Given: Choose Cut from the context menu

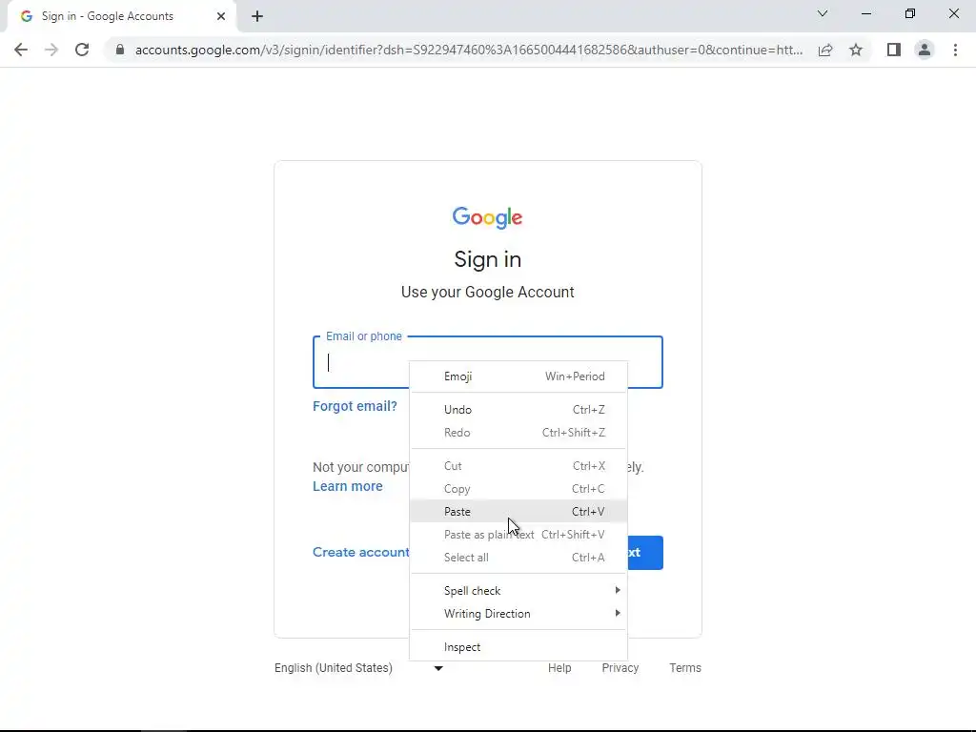Looking at the screenshot, I should pyautogui.click(x=518, y=466).
